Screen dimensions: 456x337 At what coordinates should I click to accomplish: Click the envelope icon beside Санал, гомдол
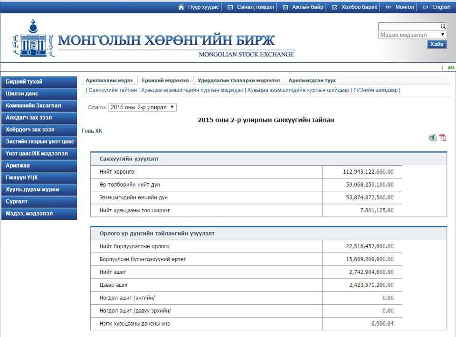(230, 7)
